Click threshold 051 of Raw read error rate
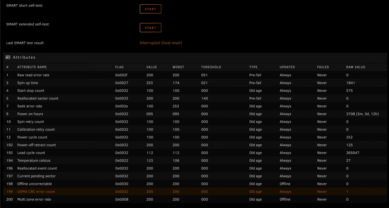389x208 pixels. click(205, 75)
